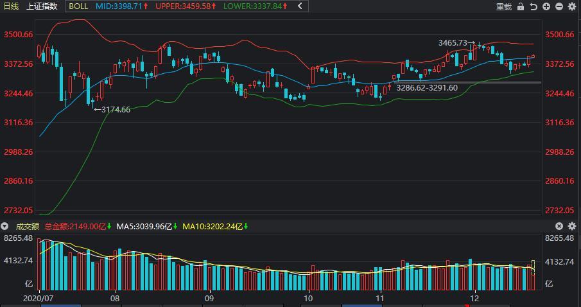Click the undo arrow icon in top toolbar

[x=533, y=6]
